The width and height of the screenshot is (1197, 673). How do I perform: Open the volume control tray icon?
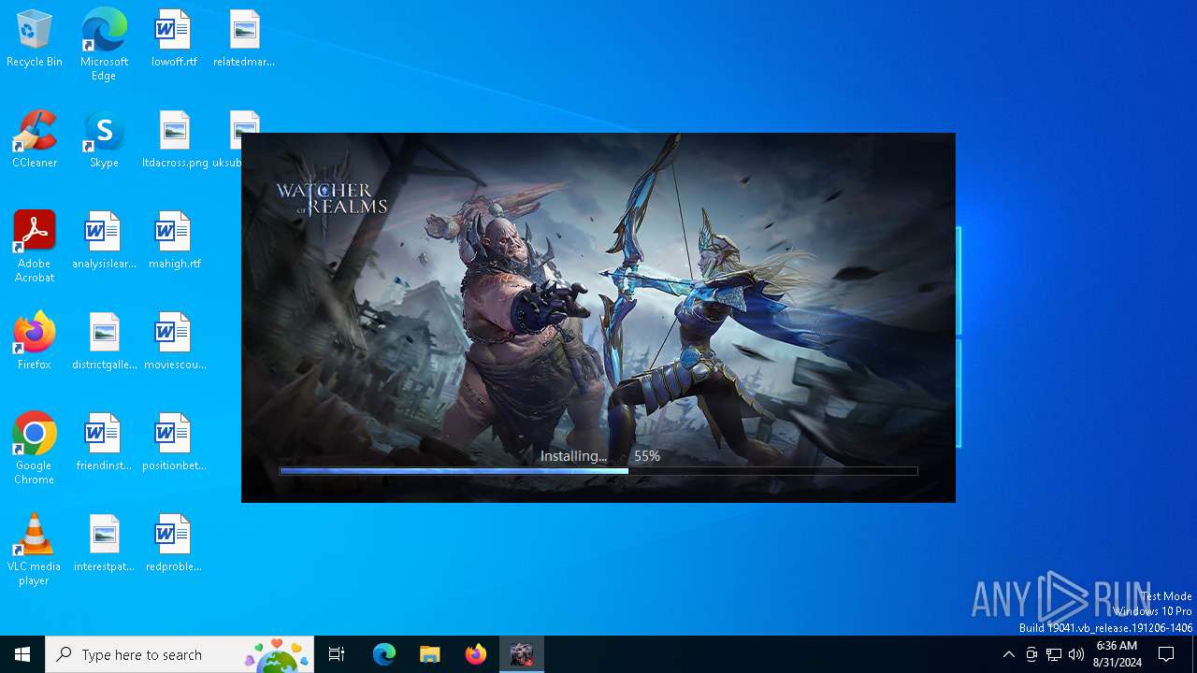(1076, 654)
